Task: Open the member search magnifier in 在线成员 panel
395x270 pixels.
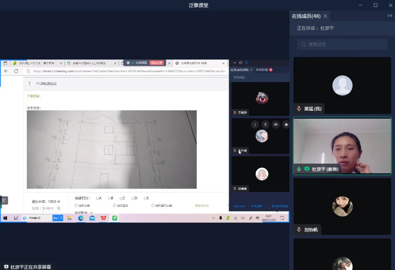Action: pos(303,44)
